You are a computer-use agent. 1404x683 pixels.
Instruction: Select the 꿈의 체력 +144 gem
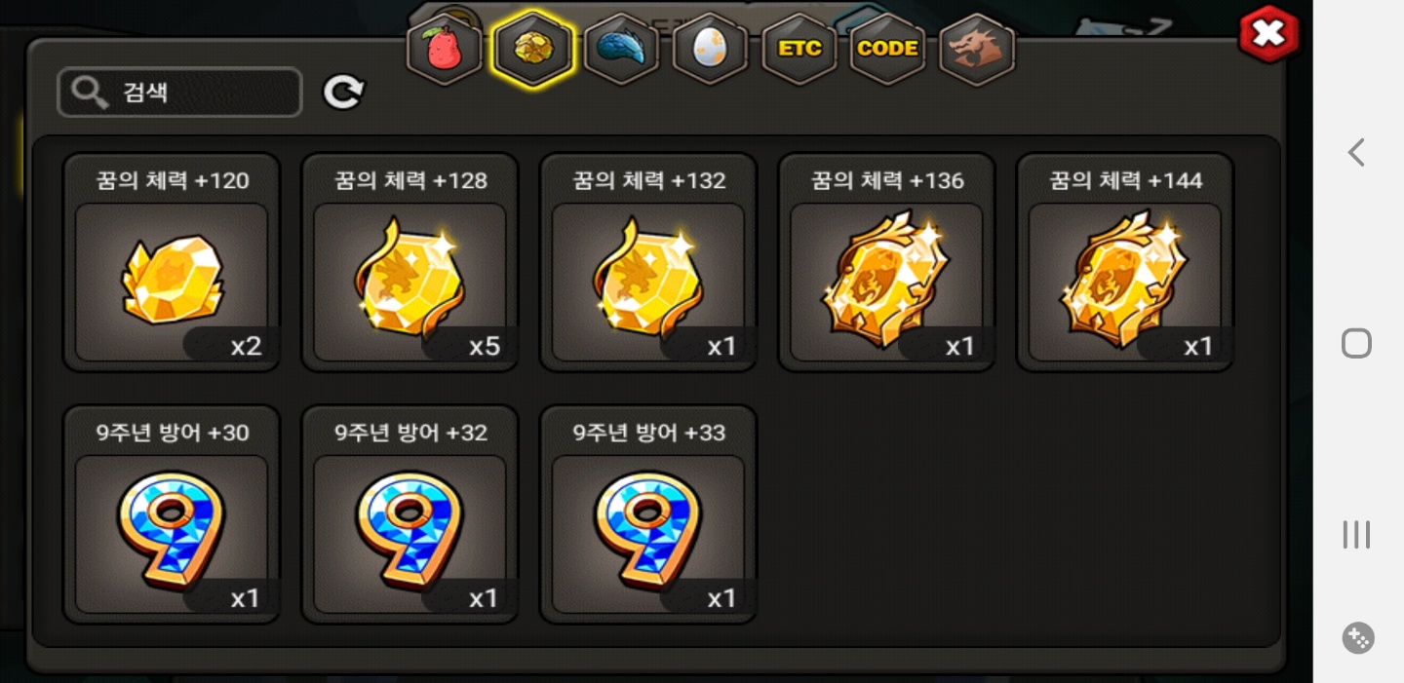[1125, 262]
